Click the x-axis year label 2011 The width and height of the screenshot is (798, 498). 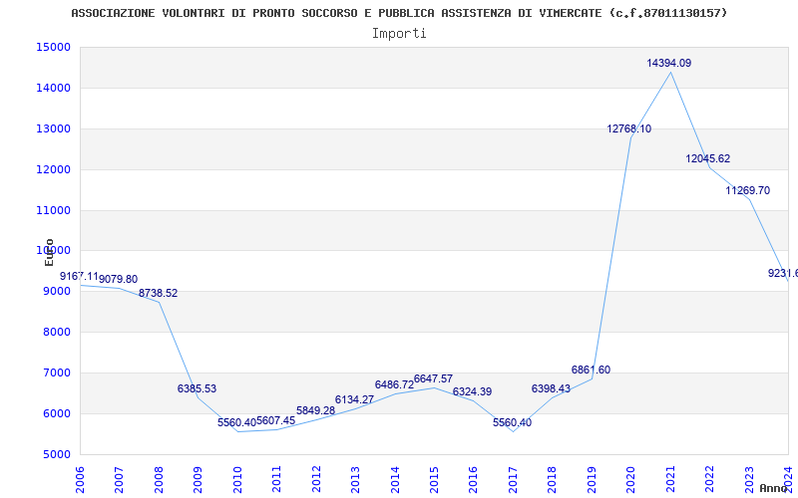tap(277, 479)
